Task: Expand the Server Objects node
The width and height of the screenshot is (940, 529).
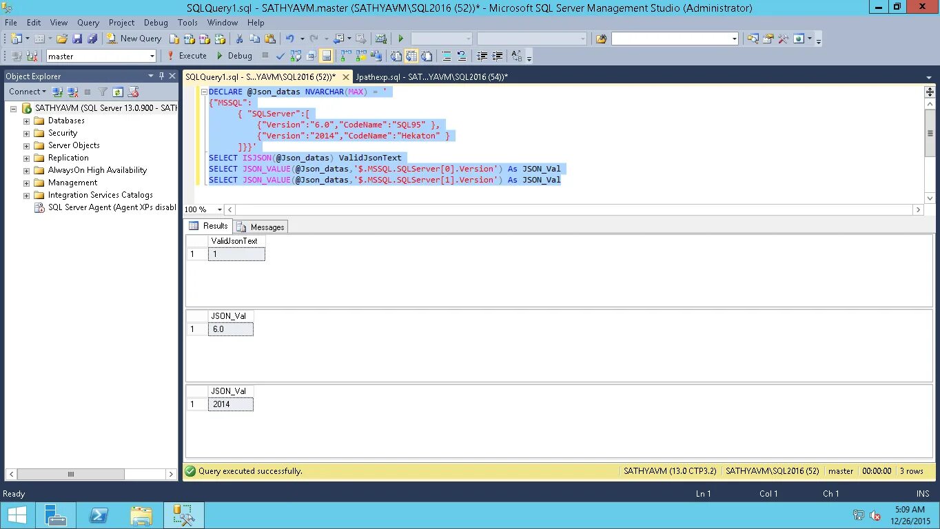Action: pos(26,145)
